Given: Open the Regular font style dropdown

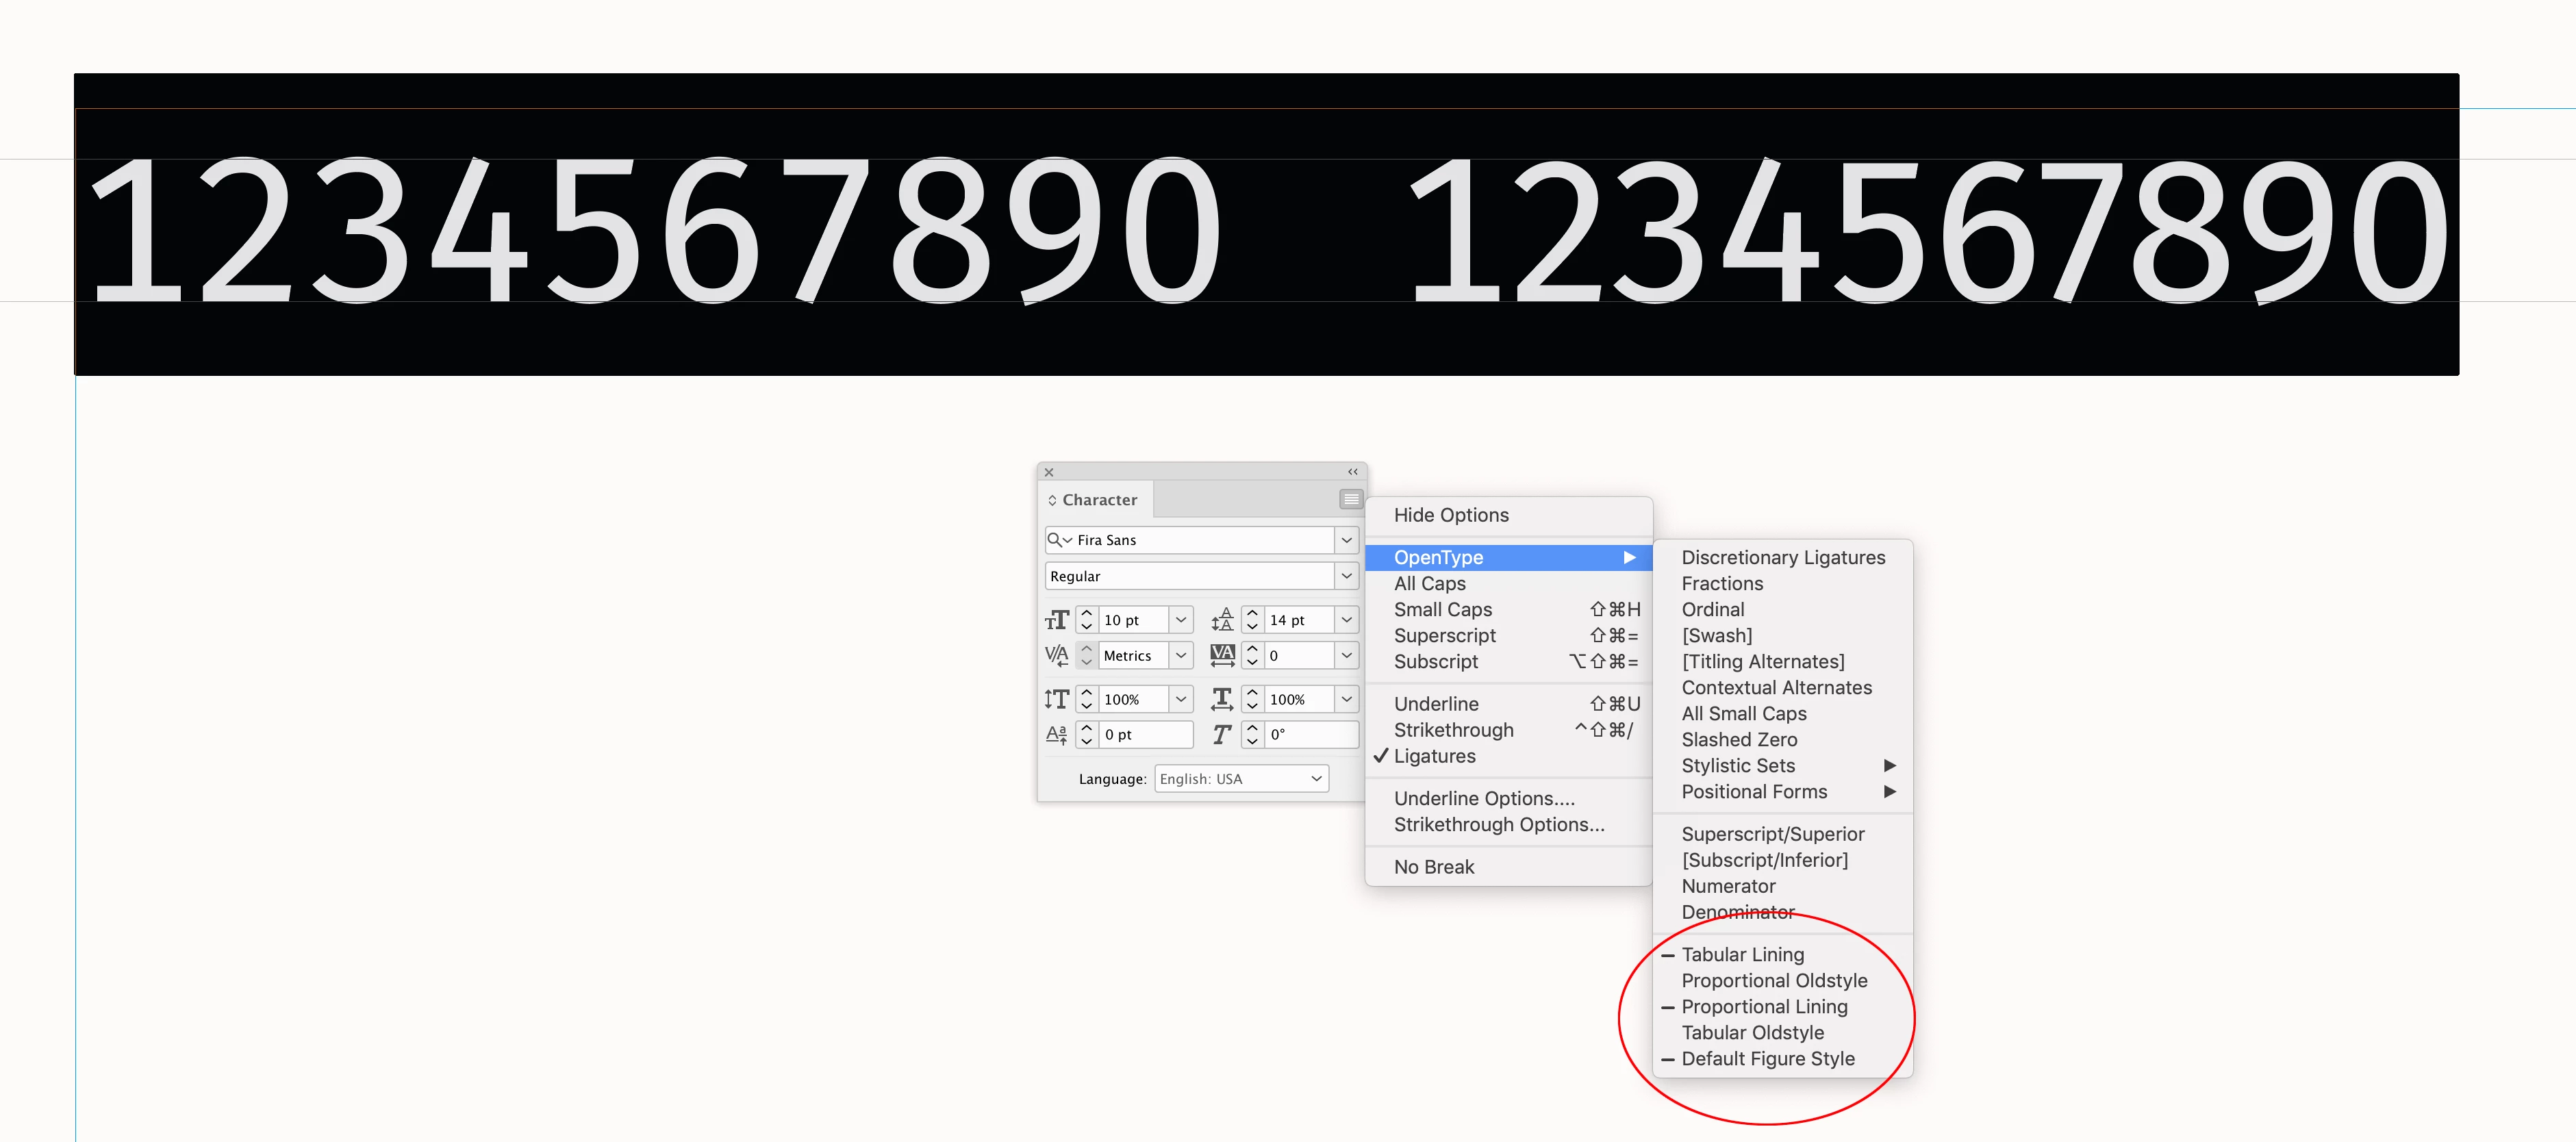Looking at the screenshot, I should pyautogui.click(x=1346, y=576).
